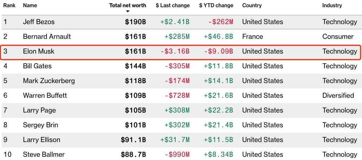The width and height of the screenshot is (362, 160).
Task: Click the Industry column header
Action: click(332, 5)
